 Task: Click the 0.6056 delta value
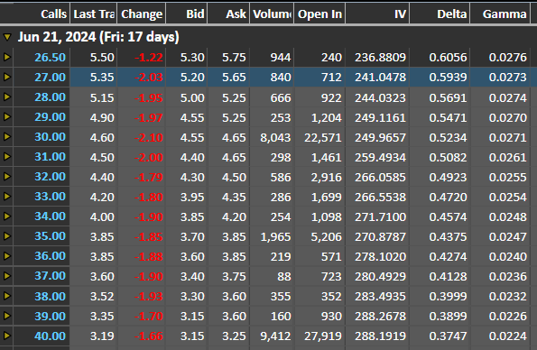click(448, 58)
